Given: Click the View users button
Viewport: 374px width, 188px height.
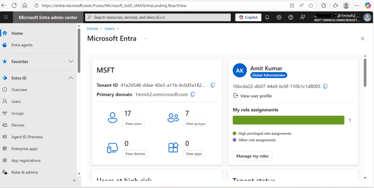Looking at the screenshot, I should click(133, 124).
